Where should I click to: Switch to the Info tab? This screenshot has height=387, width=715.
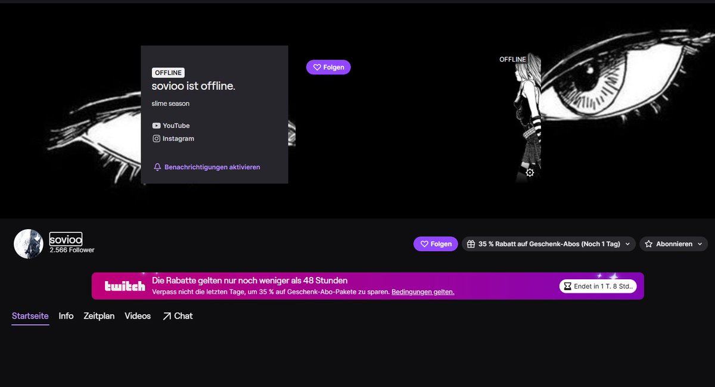tap(66, 316)
